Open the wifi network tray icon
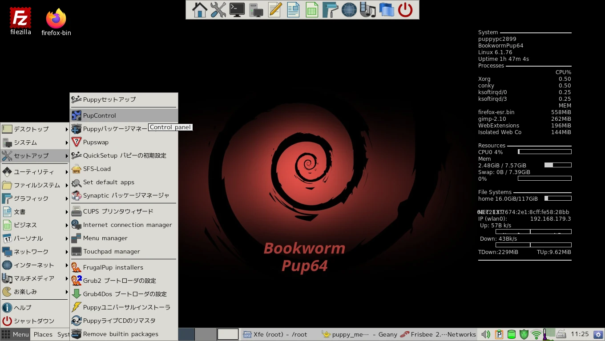This screenshot has width=605, height=341. [536, 334]
